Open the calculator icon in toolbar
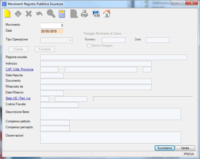The image size is (200, 159). (62, 14)
